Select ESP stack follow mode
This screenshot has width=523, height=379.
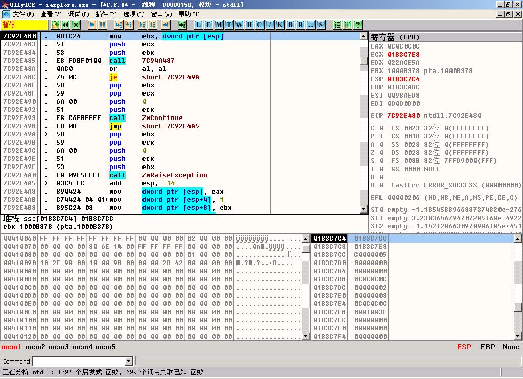point(464,347)
